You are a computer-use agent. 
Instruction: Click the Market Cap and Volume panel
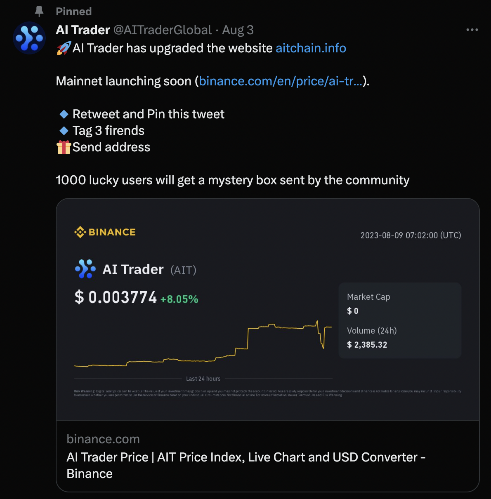tap(399, 320)
